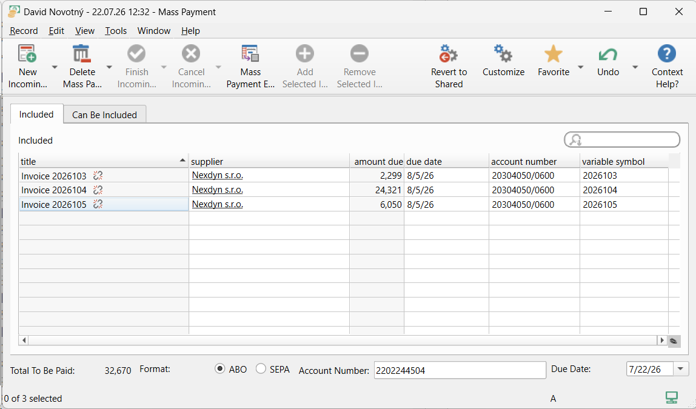
Task: Click total value 32,670
Action: (118, 370)
